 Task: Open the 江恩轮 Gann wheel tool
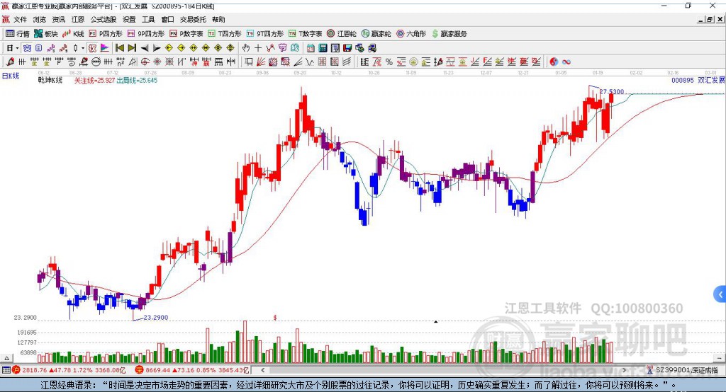coord(342,34)
